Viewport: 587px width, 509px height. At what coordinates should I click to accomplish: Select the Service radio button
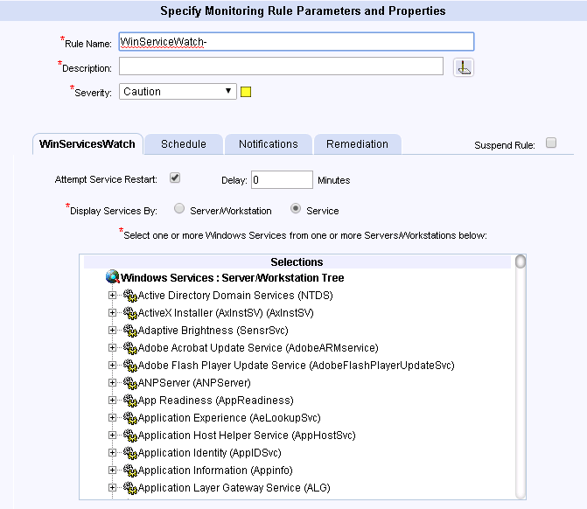[296, 208]
